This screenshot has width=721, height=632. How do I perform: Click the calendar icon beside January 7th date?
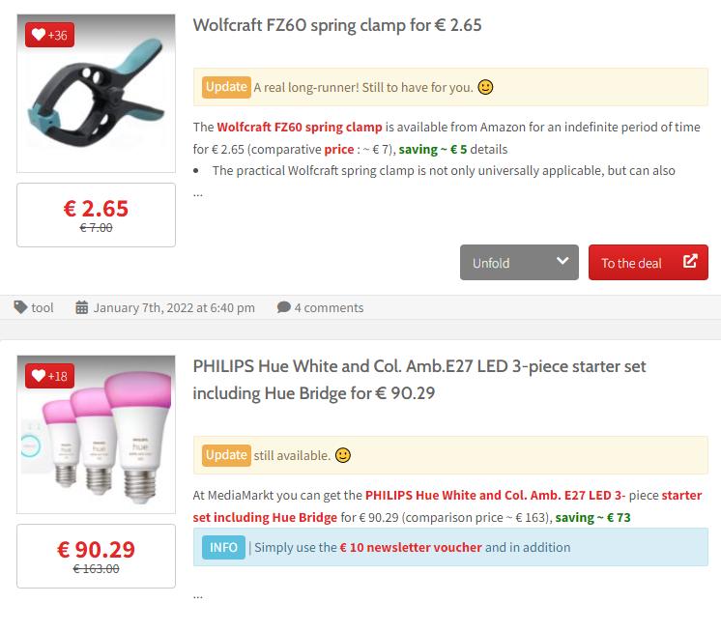click(x=82, y=307)
